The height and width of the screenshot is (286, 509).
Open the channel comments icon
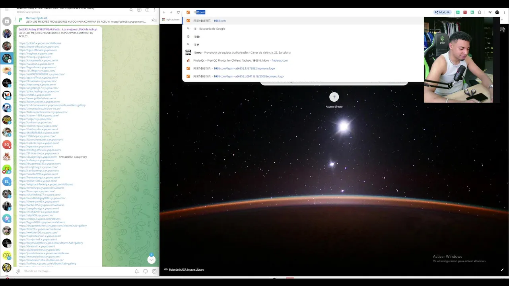click(x=139, y=10)
